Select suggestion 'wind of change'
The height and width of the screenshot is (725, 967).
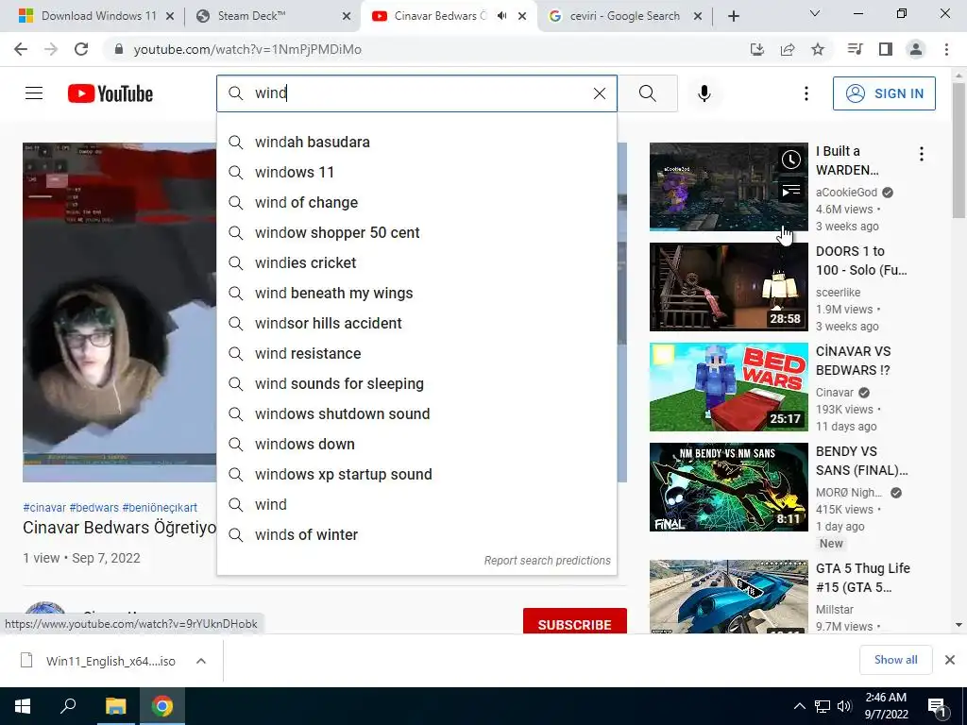416,202
